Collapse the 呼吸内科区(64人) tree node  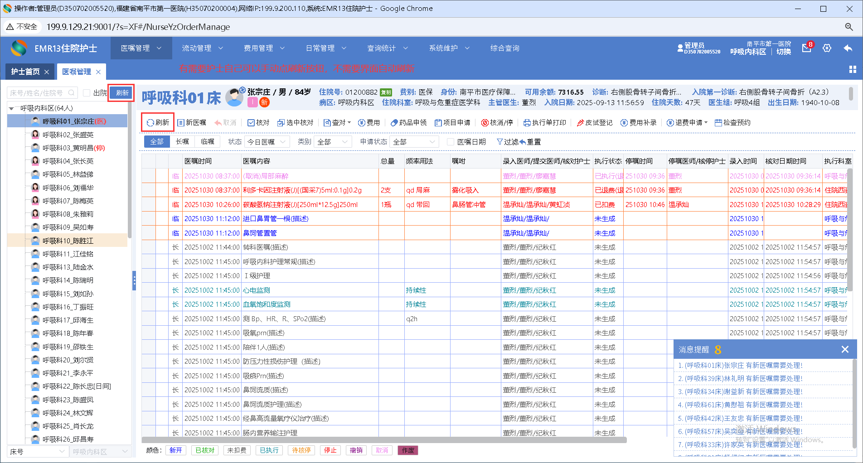pos(11,108)
